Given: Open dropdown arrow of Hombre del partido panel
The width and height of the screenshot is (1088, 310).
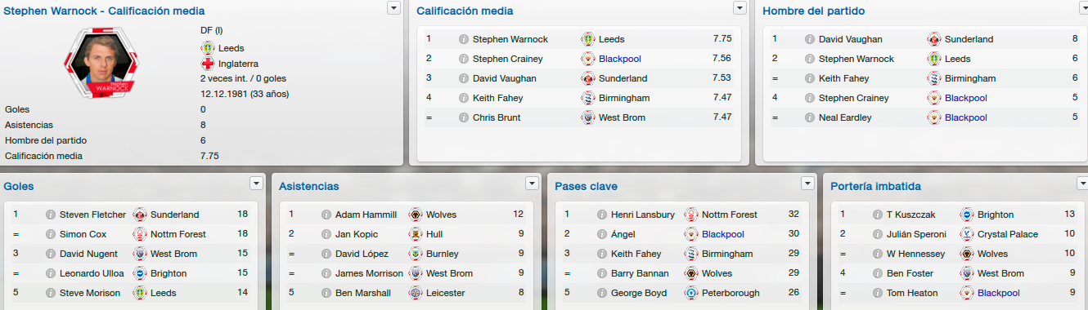Looking at the screenshot, I should [1080, 7].
